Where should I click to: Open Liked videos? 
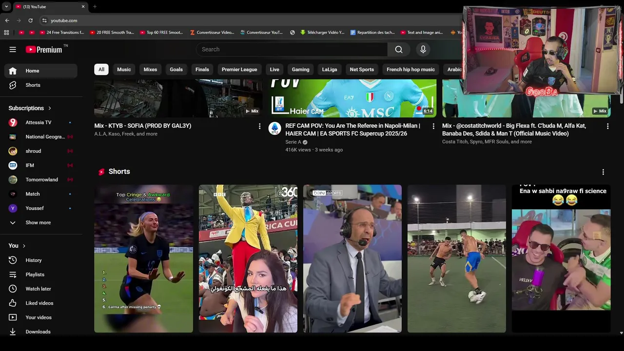[40, 303]
